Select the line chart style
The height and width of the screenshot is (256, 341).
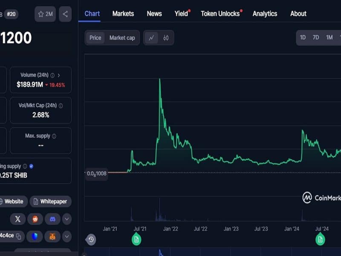151,38
